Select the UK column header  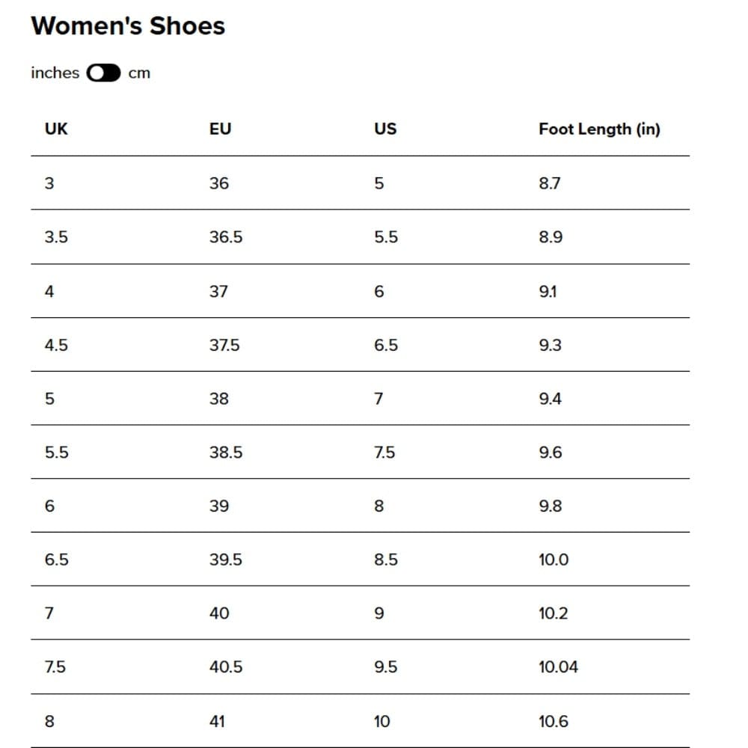(x=56, y=129)
